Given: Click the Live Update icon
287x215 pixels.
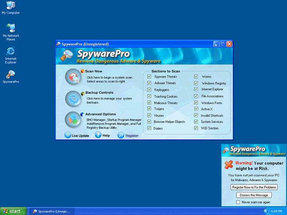Looking at the screenshot, I should [x=68, y=135].
